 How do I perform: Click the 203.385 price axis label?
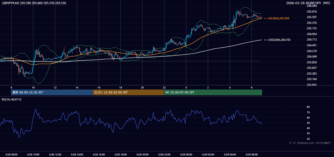(x=312, y=74)
